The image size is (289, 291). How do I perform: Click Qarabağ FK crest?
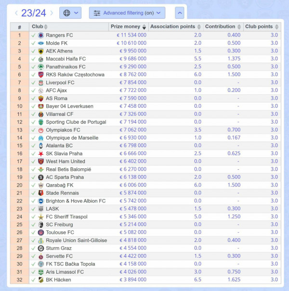pyautogui.click(x=41, y=185)
